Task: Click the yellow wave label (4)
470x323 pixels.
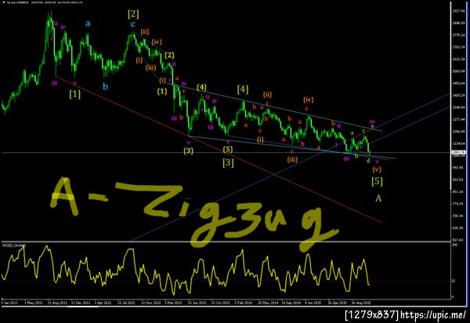Action: [x=201, y=87]
